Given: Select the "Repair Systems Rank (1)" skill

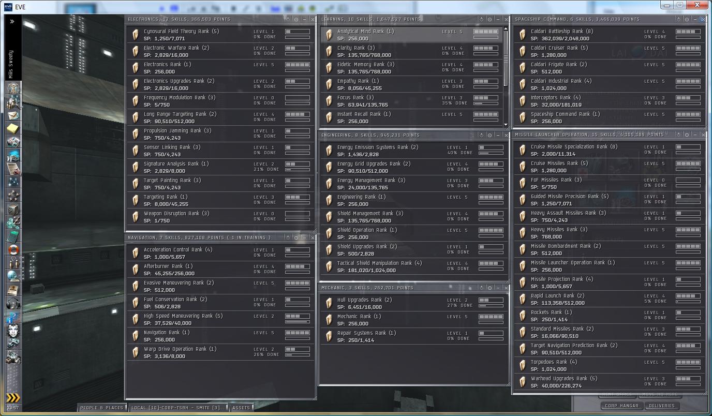Looking at the screenshot, I should click(413, 336).
